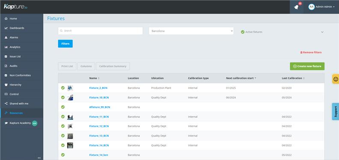Viewport: 339px width, 160px height.
Task: Open the Afixture_99_BCN link
Action: (x=99, y=107)
